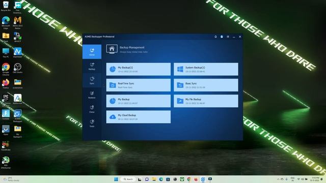
Task: Click the cloud icon on My Cloud Backup
Action: point(113,117)
